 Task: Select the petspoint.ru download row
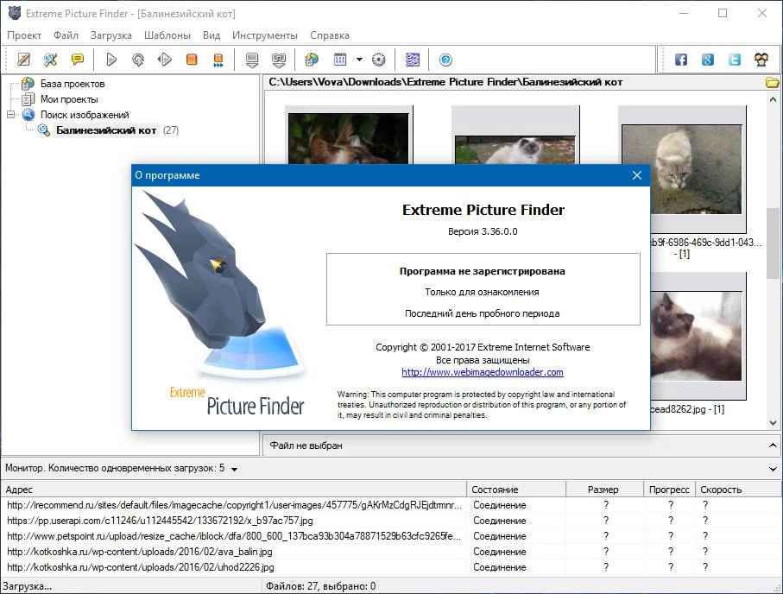point(391,536)
